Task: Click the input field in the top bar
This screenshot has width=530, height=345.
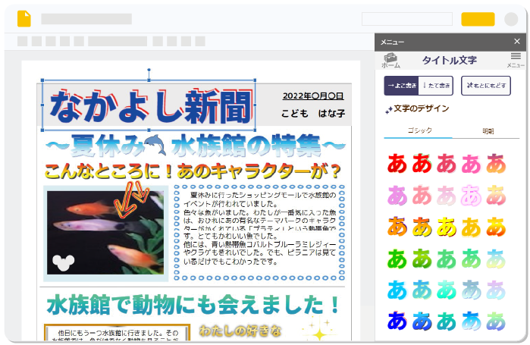Action: pos(406,20)
